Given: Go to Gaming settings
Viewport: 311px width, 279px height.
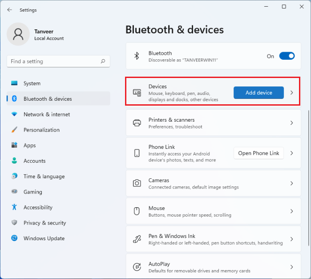Looking at the screenshot, I should click(58, 192).
